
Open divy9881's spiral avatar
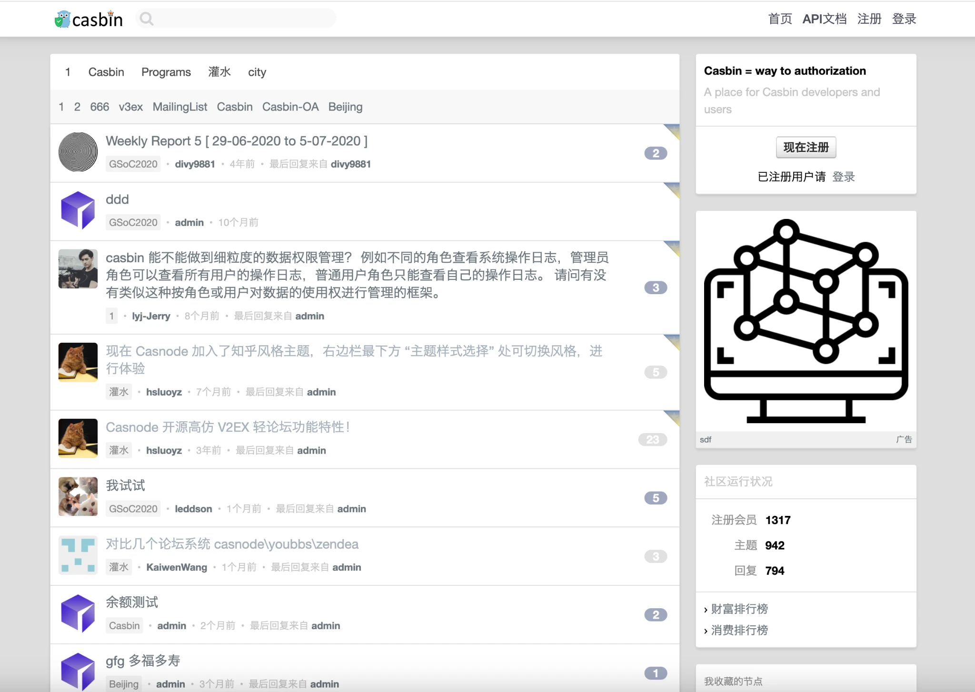78,152
